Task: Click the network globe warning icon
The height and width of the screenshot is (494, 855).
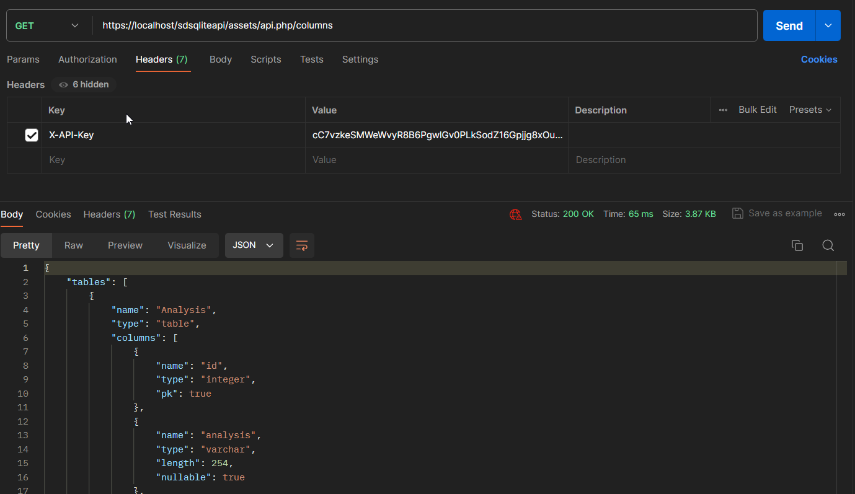Action: pyautogui.click(x=515, y=214)
